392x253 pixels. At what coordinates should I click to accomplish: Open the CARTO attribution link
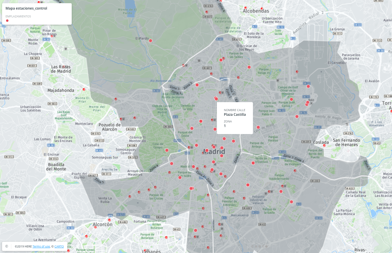tap(59, 246)
